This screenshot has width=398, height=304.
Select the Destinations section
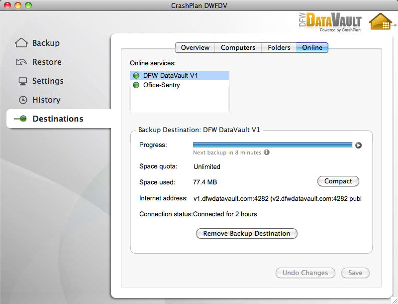[58, 119]
